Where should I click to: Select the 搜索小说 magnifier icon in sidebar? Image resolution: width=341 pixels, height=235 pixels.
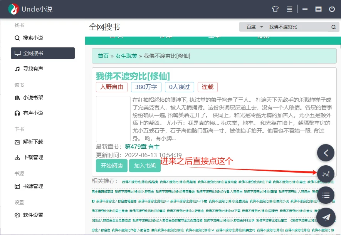pyautogui.click(x=17, y=38)
